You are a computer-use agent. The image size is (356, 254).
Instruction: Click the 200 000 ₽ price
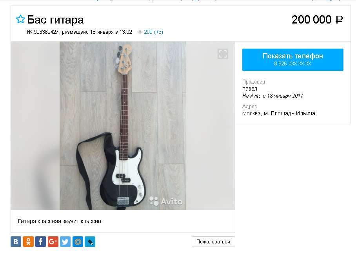tap(317, 20)
